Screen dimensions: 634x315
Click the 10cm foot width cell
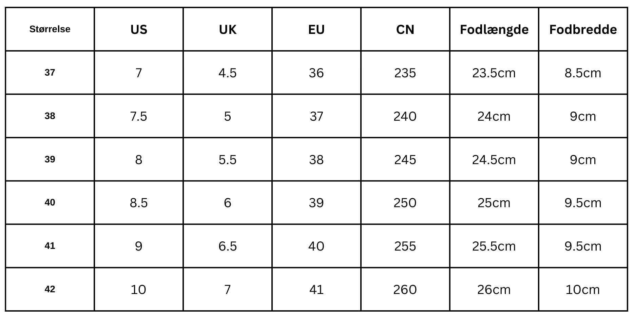click(583, 290)
